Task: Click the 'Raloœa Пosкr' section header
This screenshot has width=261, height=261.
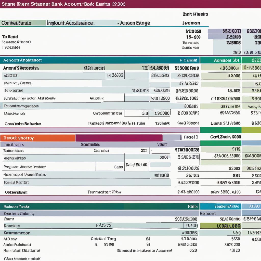Action: point(100,206)
